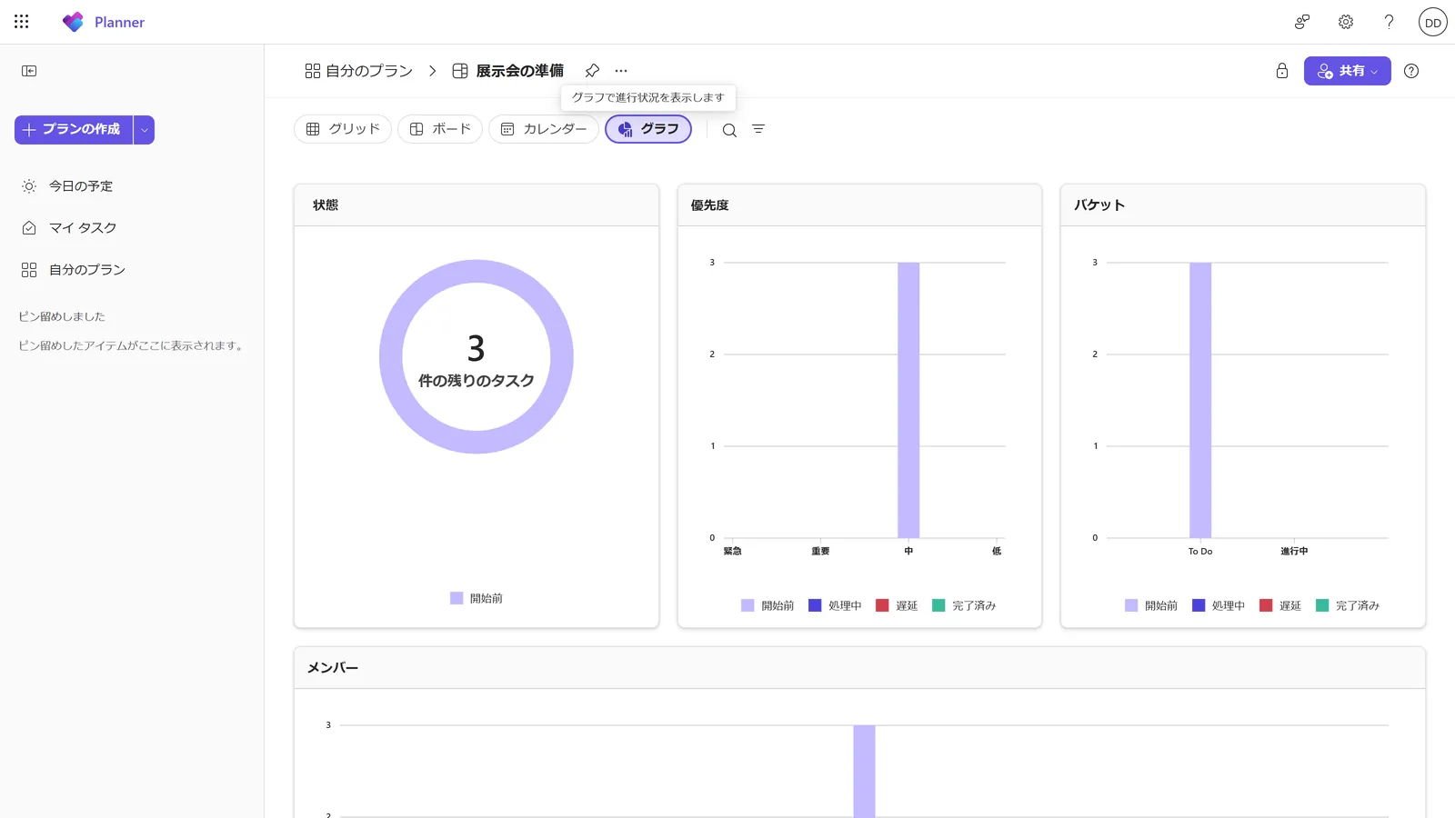The image size is (1455, 818).
Task: Switch to the カレンダー view tab
Action: pyautogui.click(x=544, y=129)
